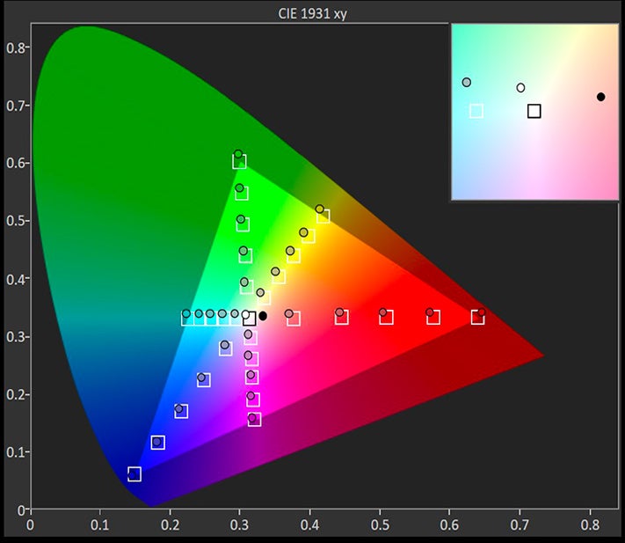
Task: Click the y-axis label "0.1"
Action: click(14, 452)
